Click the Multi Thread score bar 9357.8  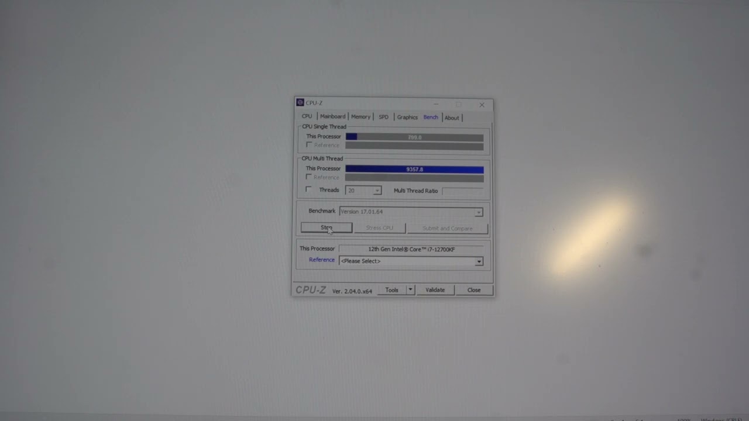pos(414,170)
